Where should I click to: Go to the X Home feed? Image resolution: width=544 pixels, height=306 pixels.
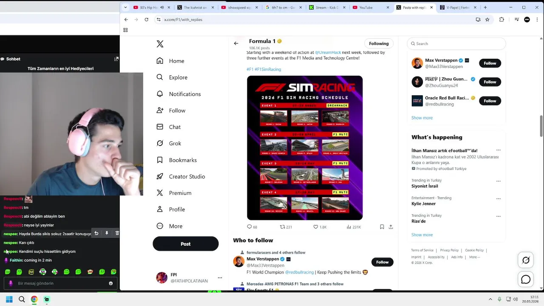pyautogui.click(x=170, y=61)
